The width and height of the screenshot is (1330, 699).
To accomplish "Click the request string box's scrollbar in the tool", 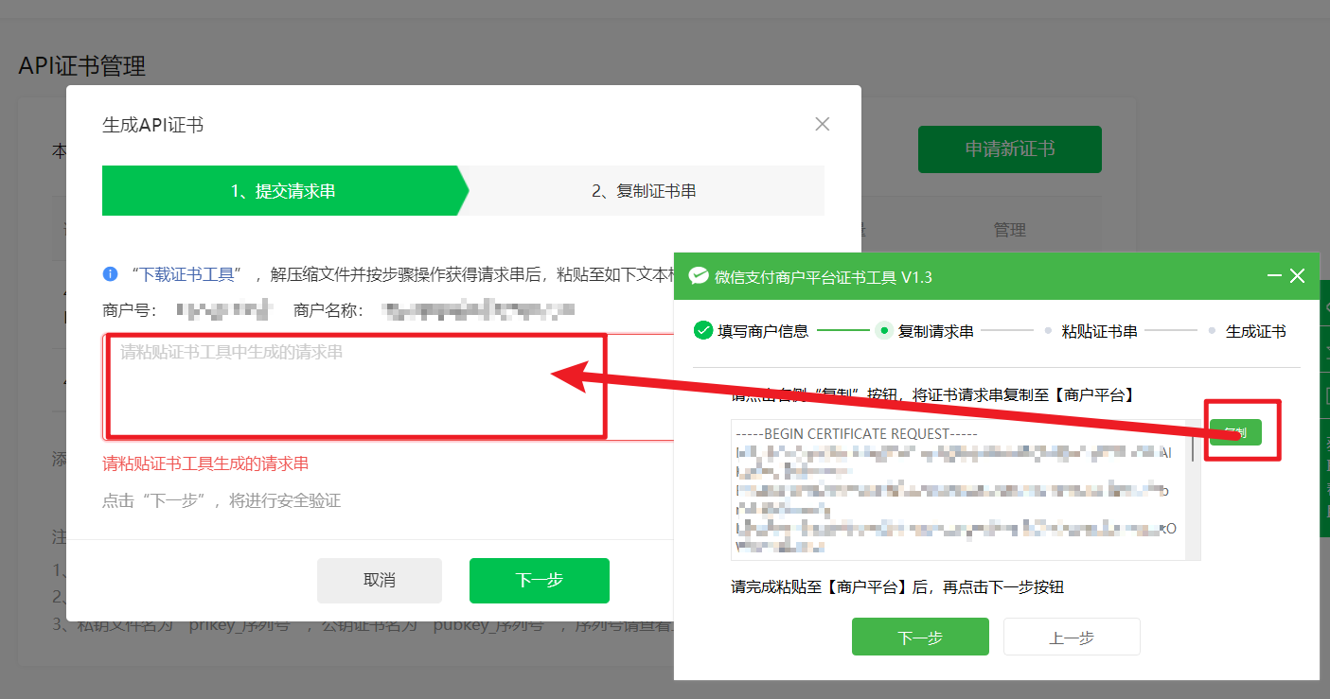I will click(x=1195, y=488).
